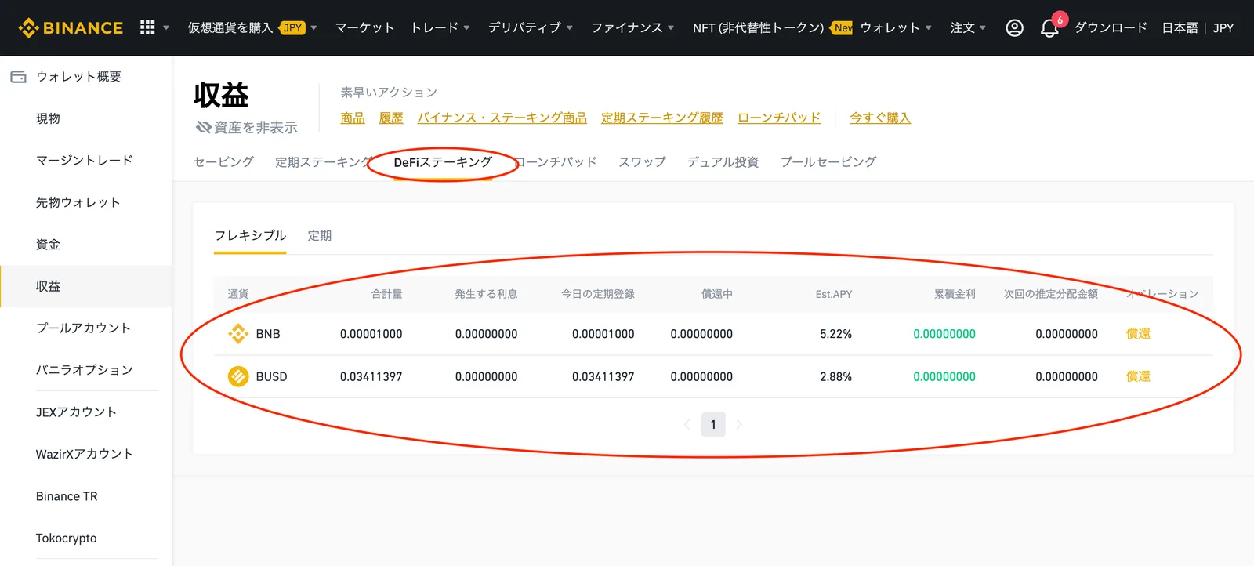This screenshot has width=1254, height=566.
Task: Click the 累積金利 column header
Action: point(955,294)
